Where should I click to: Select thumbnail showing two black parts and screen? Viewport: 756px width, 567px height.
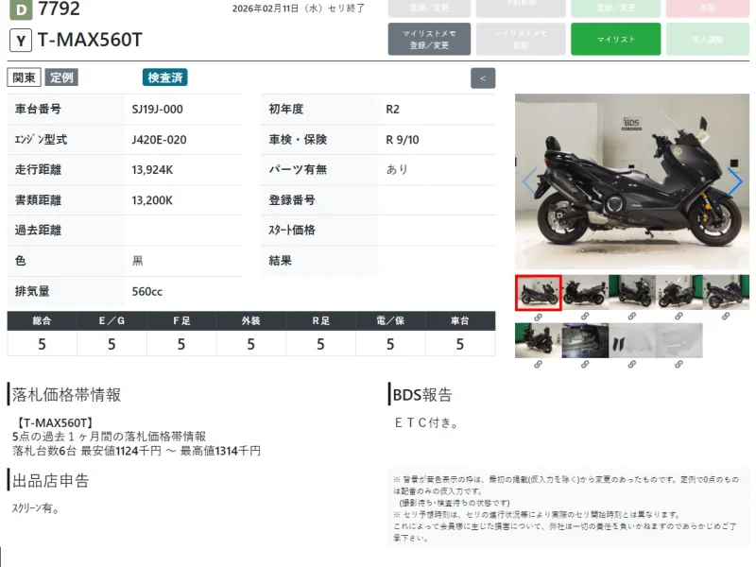pyautogui.click(x=631, y=341)
